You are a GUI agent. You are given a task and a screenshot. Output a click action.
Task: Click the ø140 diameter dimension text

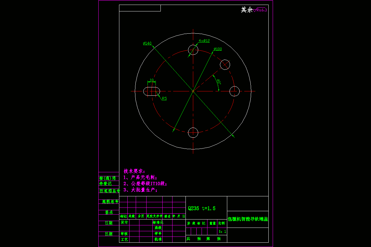click(x=147, y=43)
